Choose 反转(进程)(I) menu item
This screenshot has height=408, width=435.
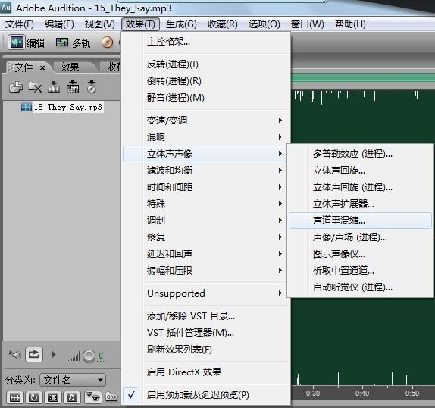point(207,64)
